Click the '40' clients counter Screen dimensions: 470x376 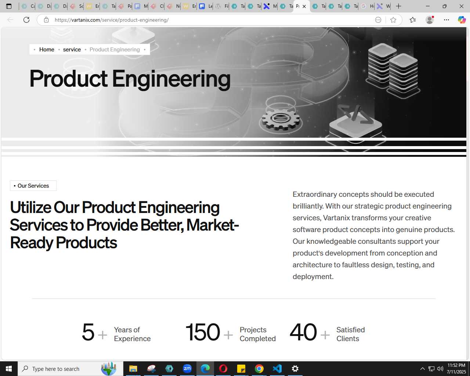[x=303, y=332]
